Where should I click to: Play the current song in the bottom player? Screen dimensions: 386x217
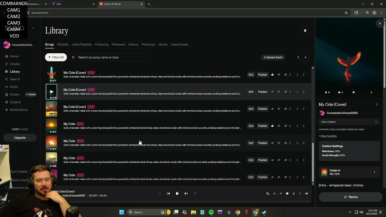tap(177, 193)
